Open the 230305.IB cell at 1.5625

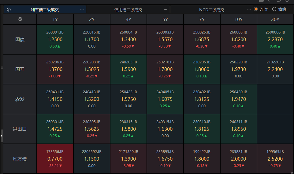[x=92, y=129]
